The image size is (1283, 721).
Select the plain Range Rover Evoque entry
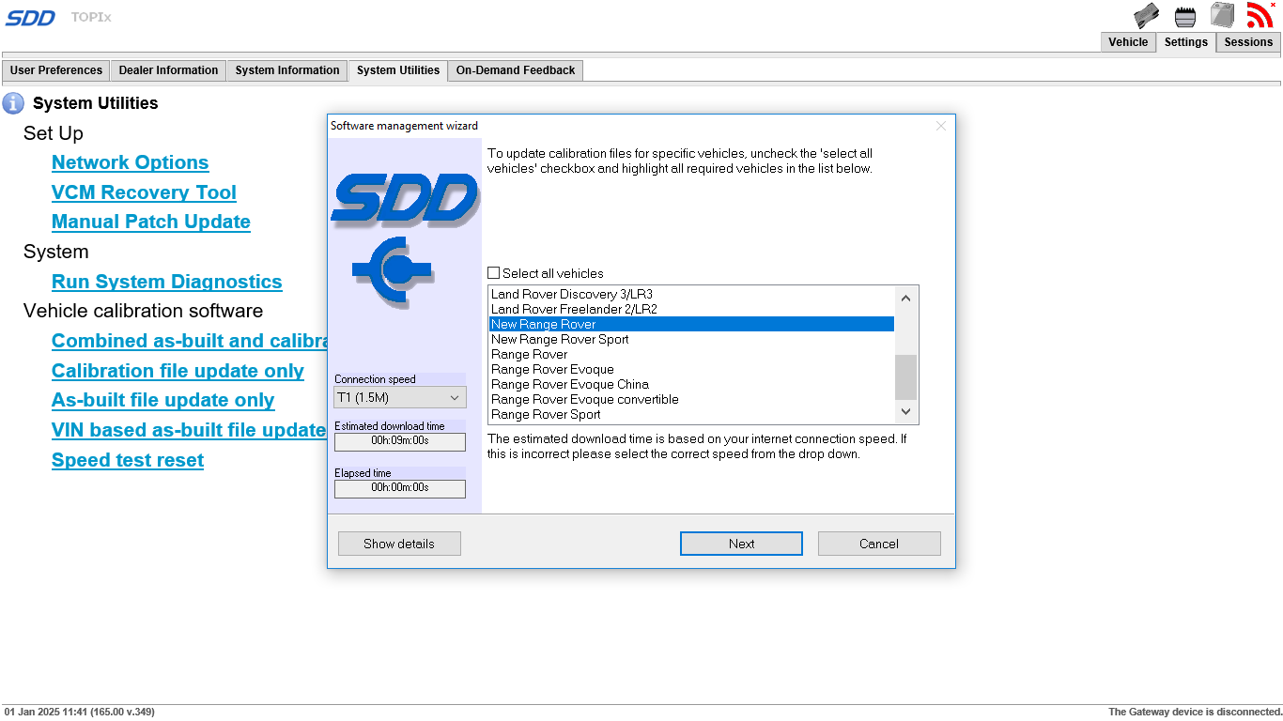[x=691, y=369]
